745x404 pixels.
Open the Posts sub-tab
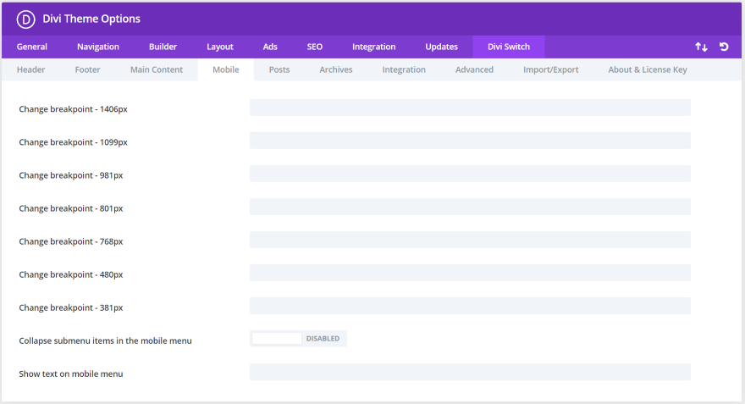(x=279, y=69)
